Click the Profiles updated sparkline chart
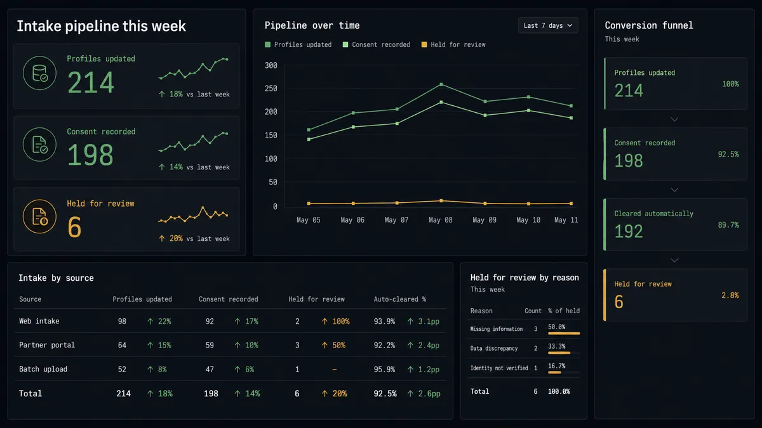The height and width of the screenshot is (428, 762). 193,68
